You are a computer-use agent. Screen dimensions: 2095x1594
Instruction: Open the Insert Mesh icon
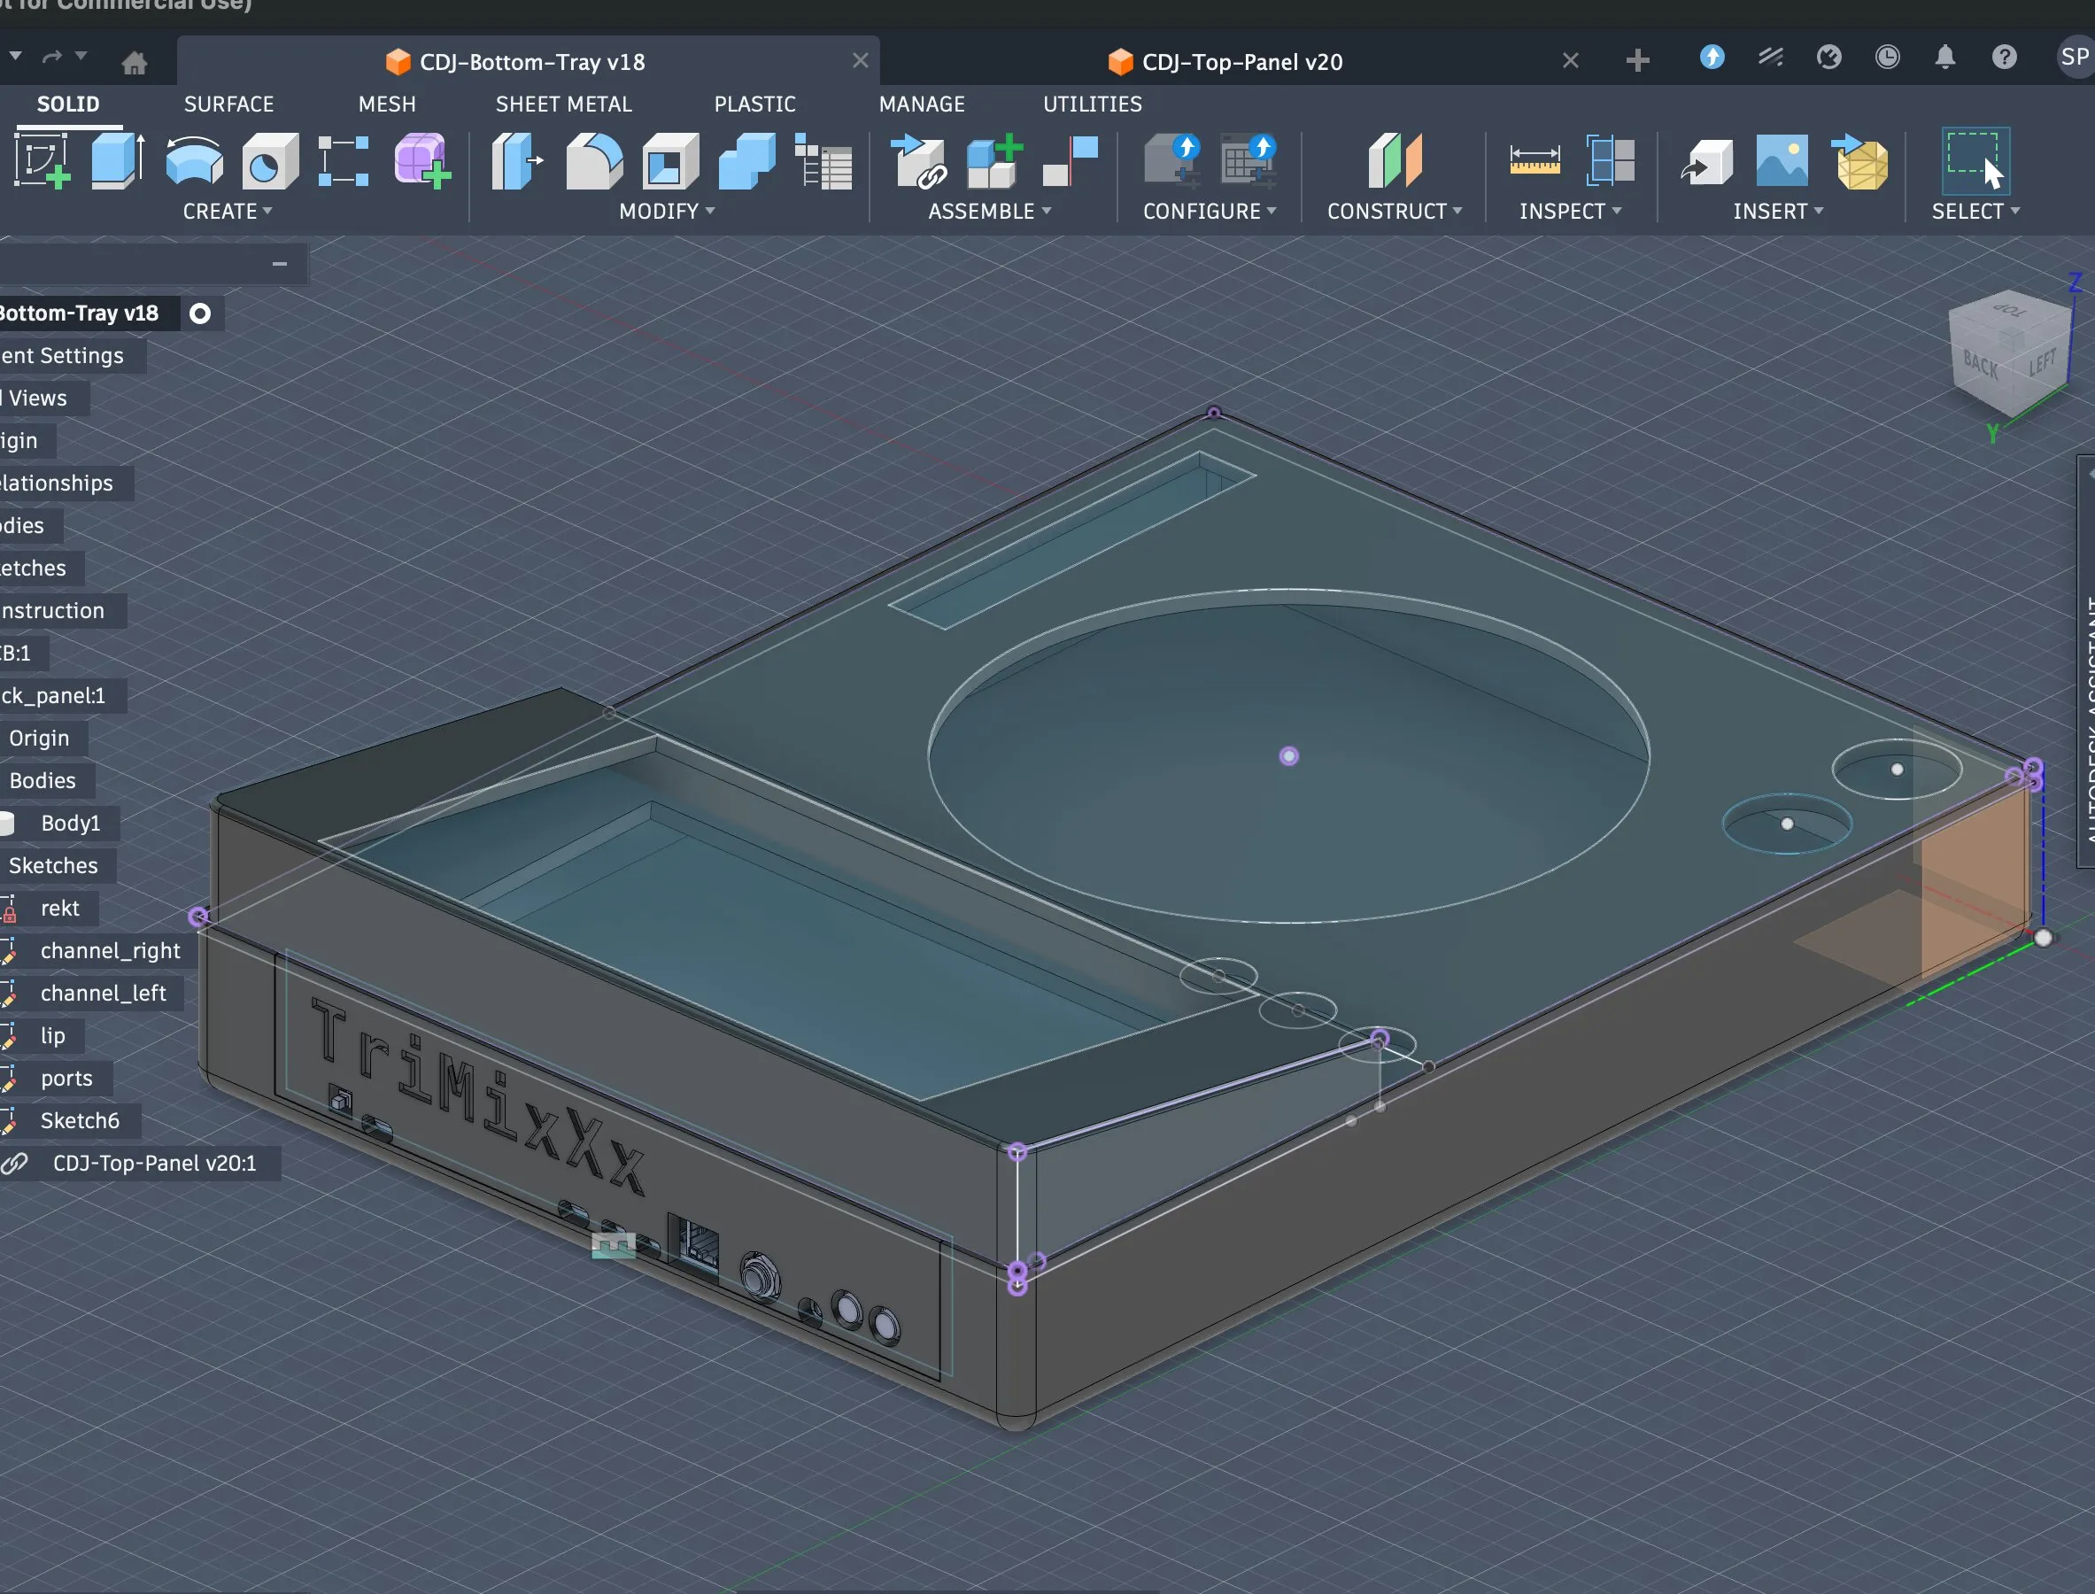[1860, 161]
